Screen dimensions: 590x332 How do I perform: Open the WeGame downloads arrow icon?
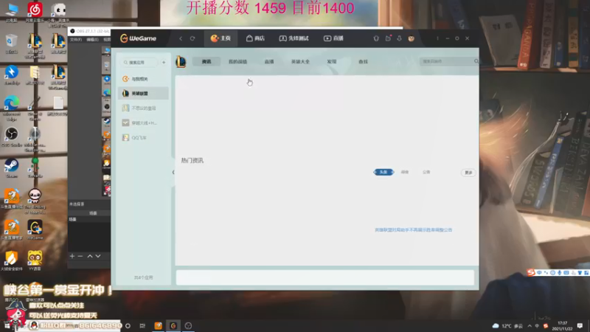(399, 38)
